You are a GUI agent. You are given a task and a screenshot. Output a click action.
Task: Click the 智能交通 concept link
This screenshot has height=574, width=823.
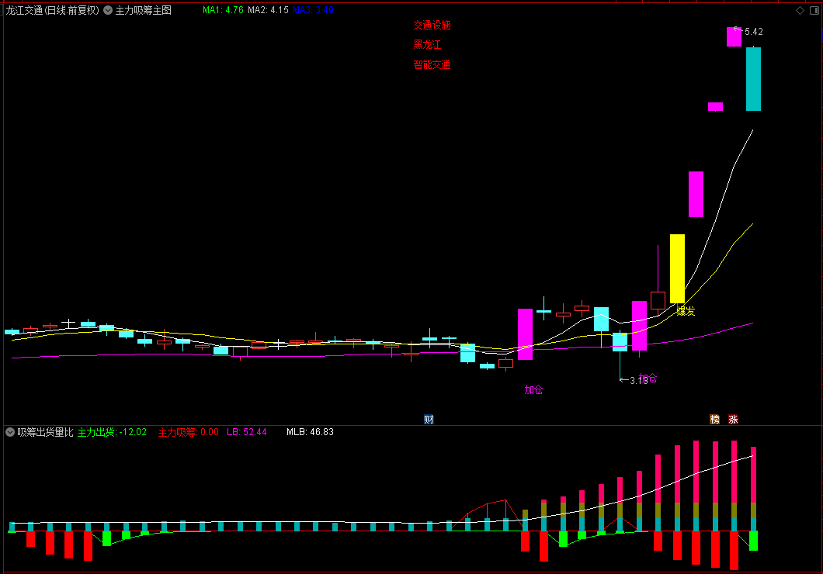432,65
